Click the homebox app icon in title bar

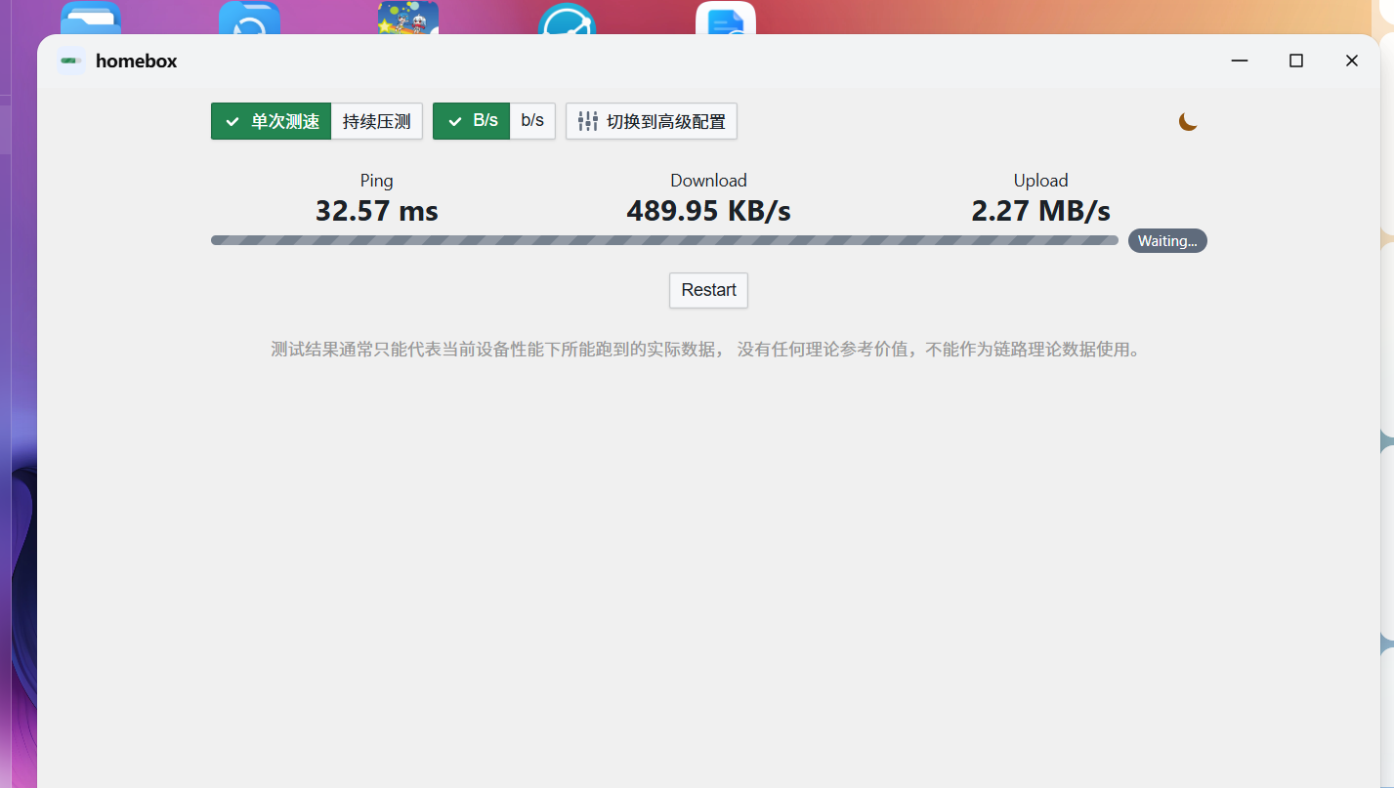pos(71,61)
